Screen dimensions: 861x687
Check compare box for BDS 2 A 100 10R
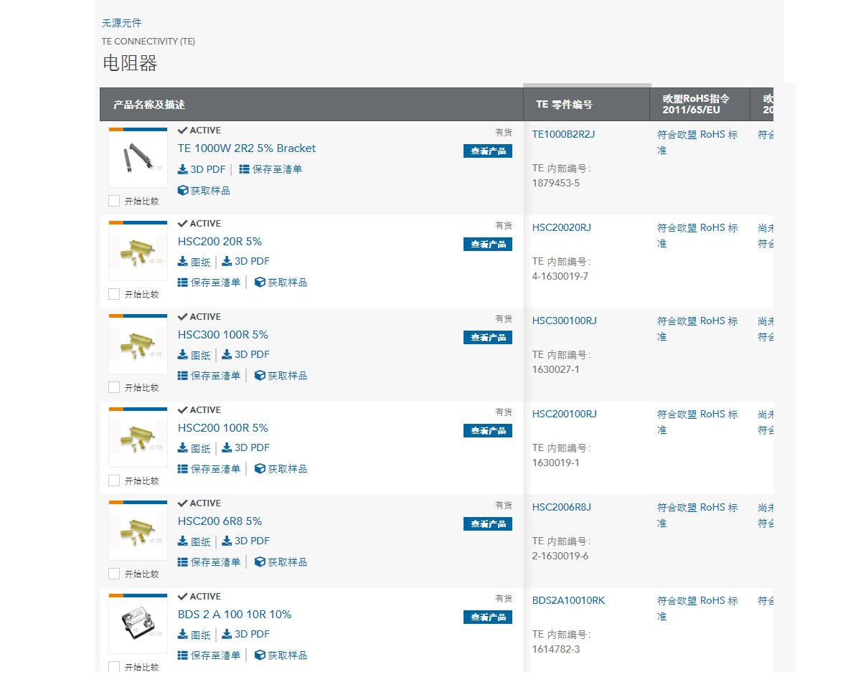tap(114, 667)
